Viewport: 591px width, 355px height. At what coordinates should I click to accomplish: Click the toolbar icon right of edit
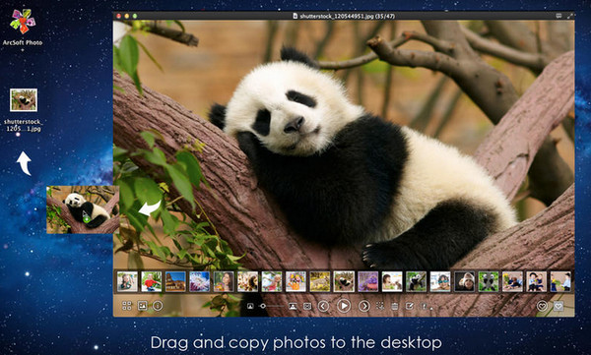point(425,307)
